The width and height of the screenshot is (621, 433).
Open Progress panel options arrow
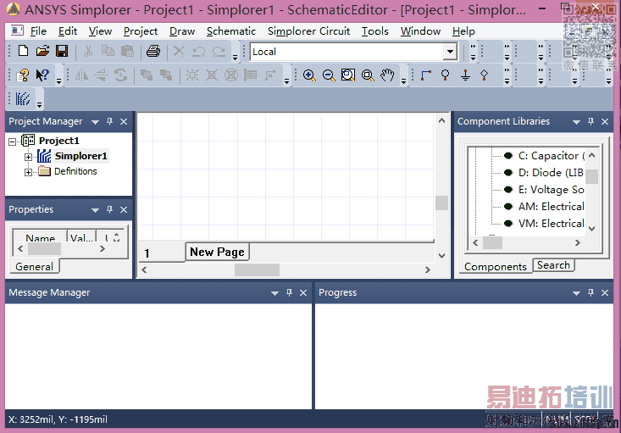[577, 293]
